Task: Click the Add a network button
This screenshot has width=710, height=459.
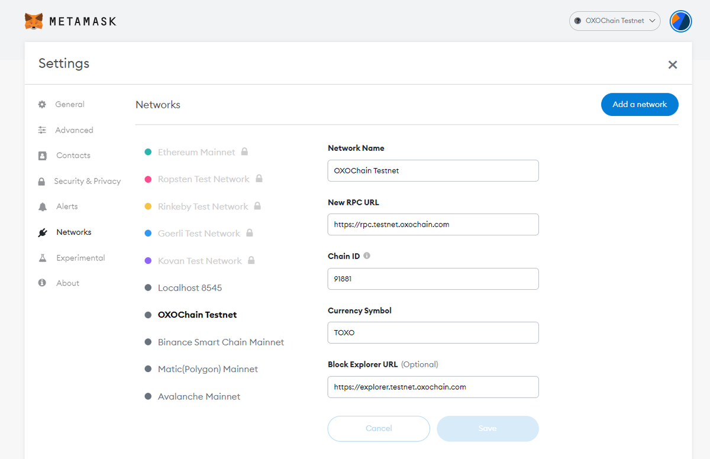Action: click(x=640, y=104)
